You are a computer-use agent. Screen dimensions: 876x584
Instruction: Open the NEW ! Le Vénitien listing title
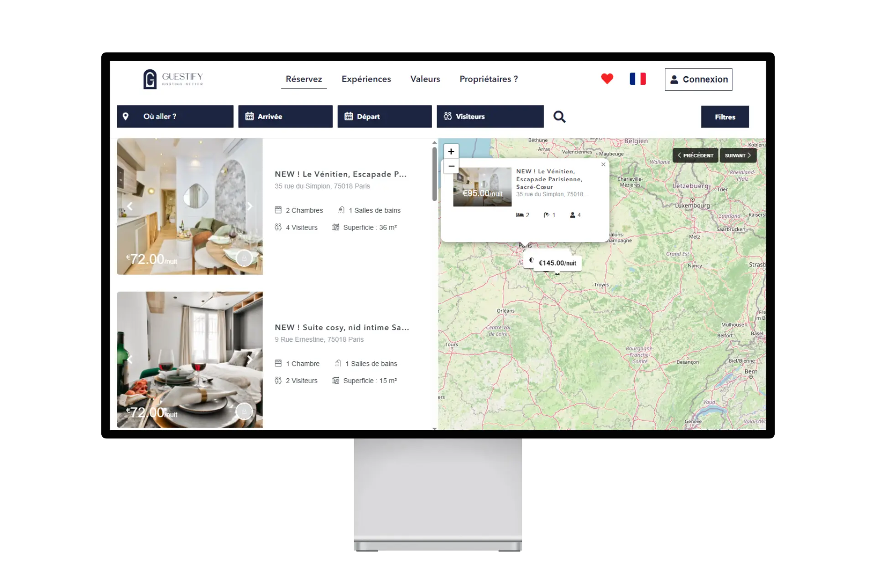[340, 174]
